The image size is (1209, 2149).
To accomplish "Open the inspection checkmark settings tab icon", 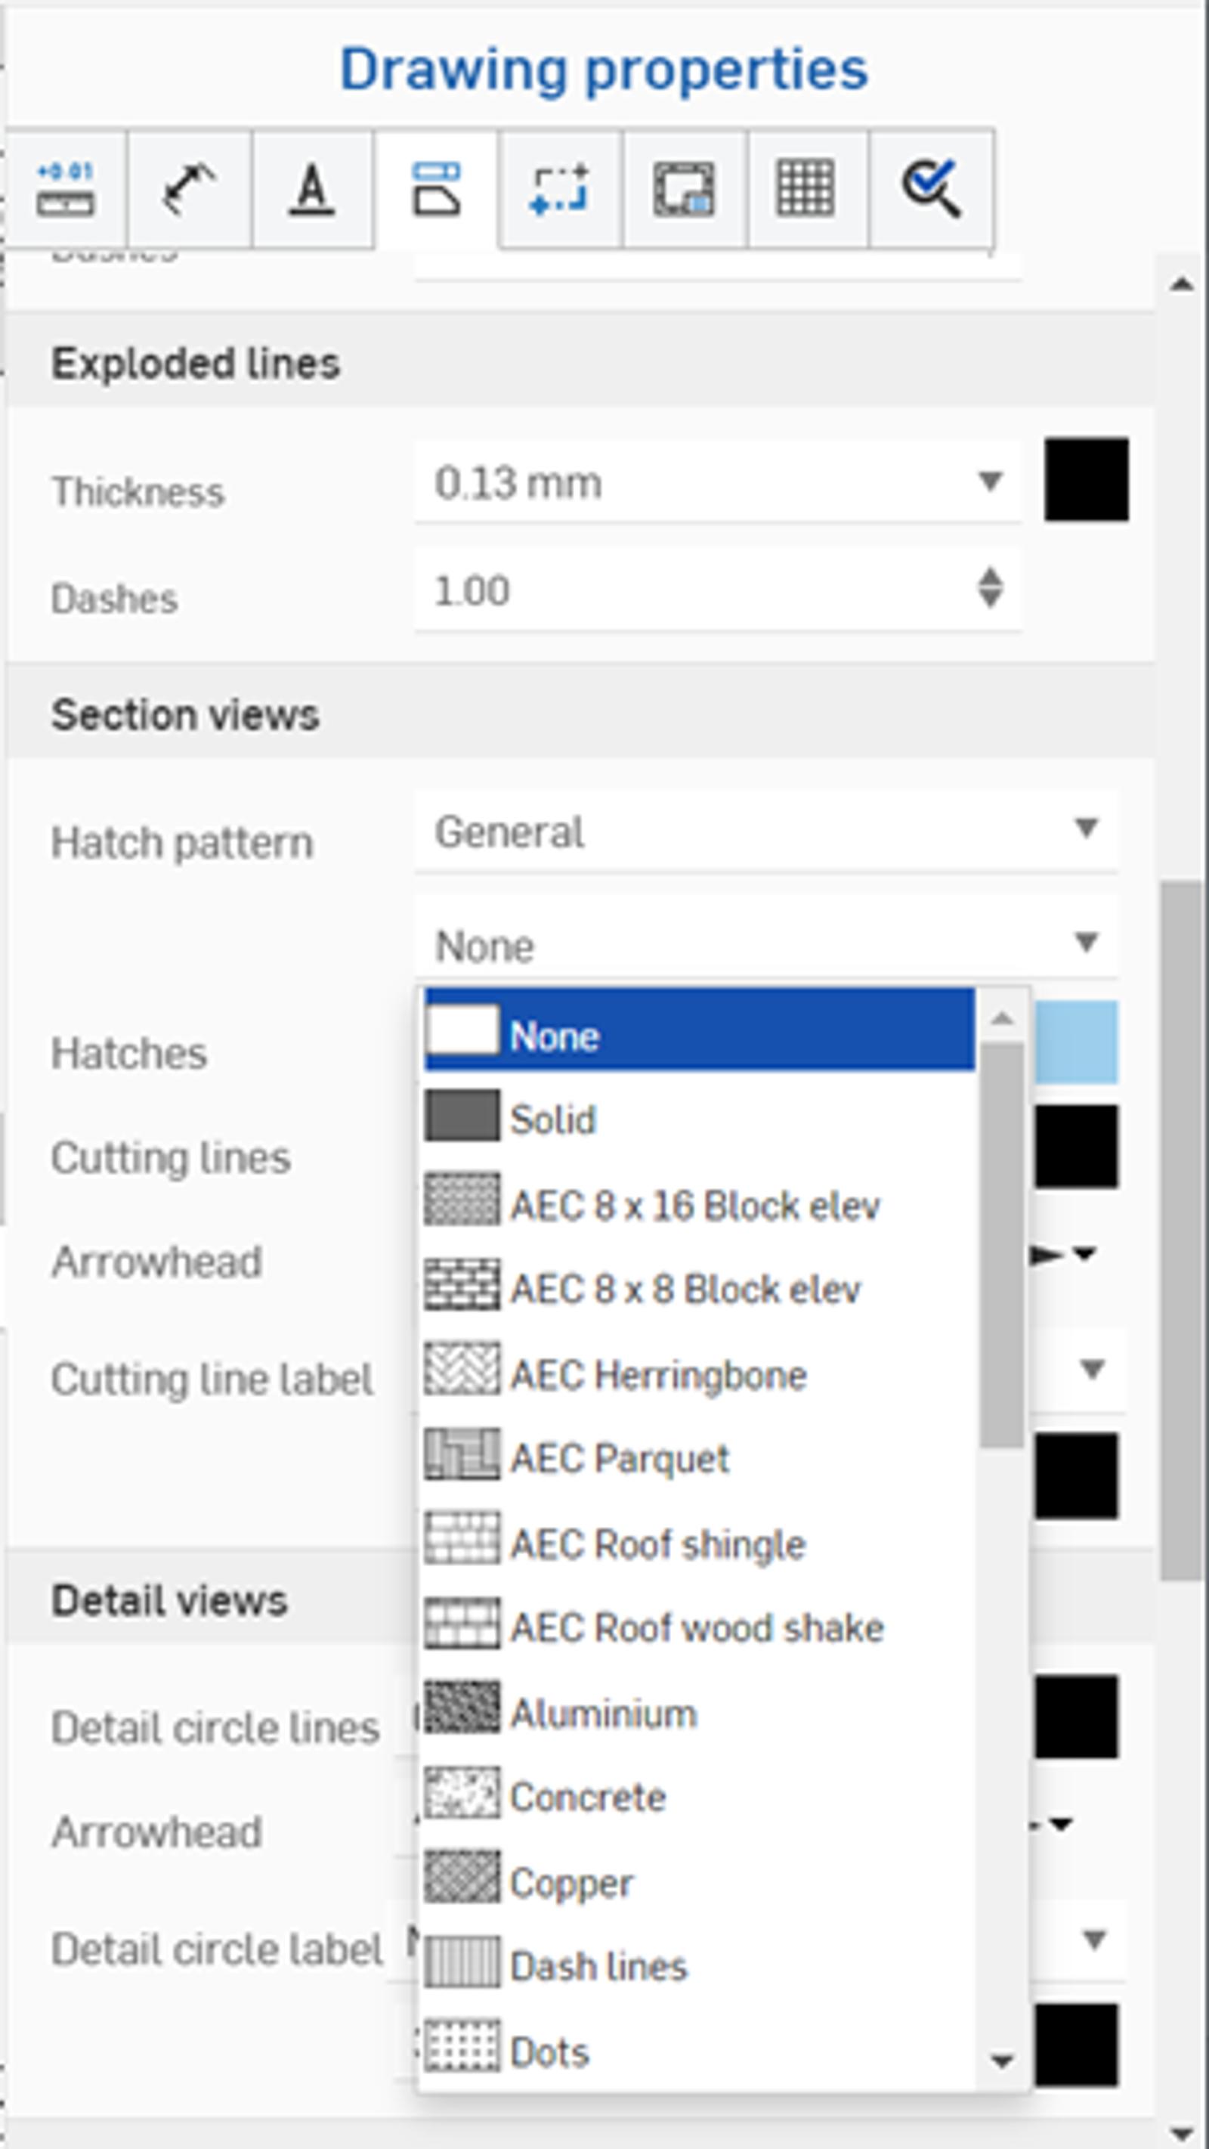I will coord(930,190).
